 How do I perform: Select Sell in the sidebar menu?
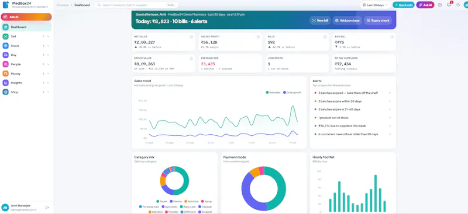26,36
